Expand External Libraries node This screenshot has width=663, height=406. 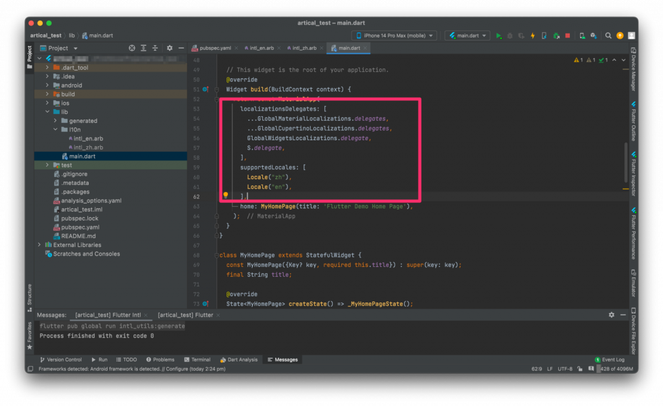(x=39, y=245)
